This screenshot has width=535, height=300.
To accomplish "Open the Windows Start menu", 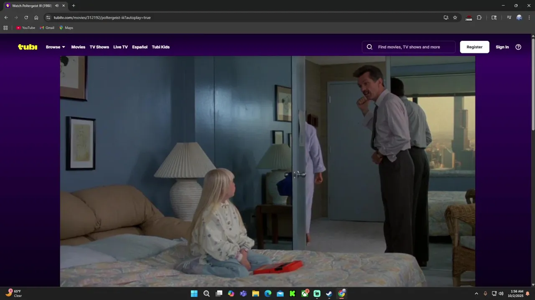I will pos(194,294).
